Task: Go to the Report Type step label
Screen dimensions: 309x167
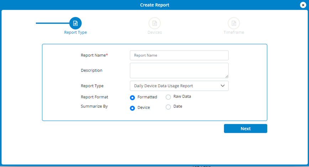Action: [x=75, y=32]
